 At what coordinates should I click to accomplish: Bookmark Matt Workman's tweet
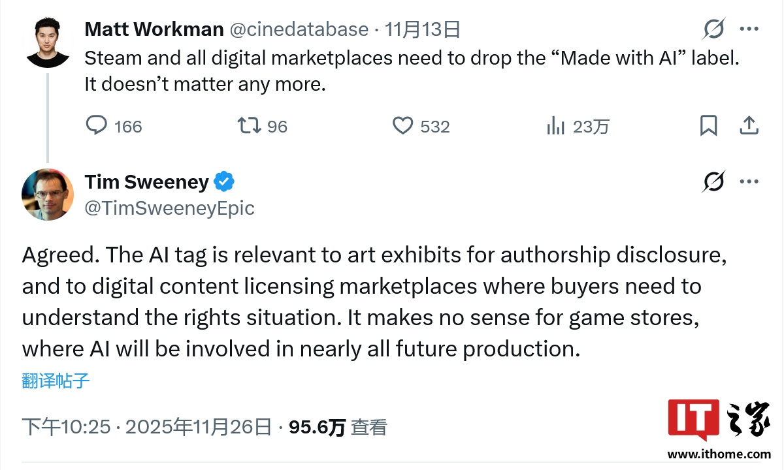coord(710,126)
